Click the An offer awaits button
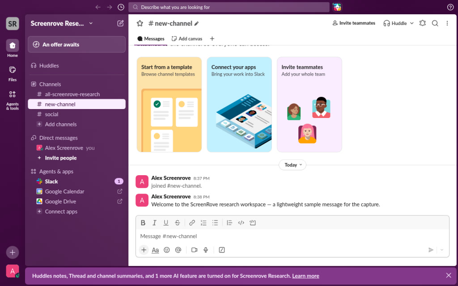This screenshot has height=286, width=458. (x=77, y=44)
